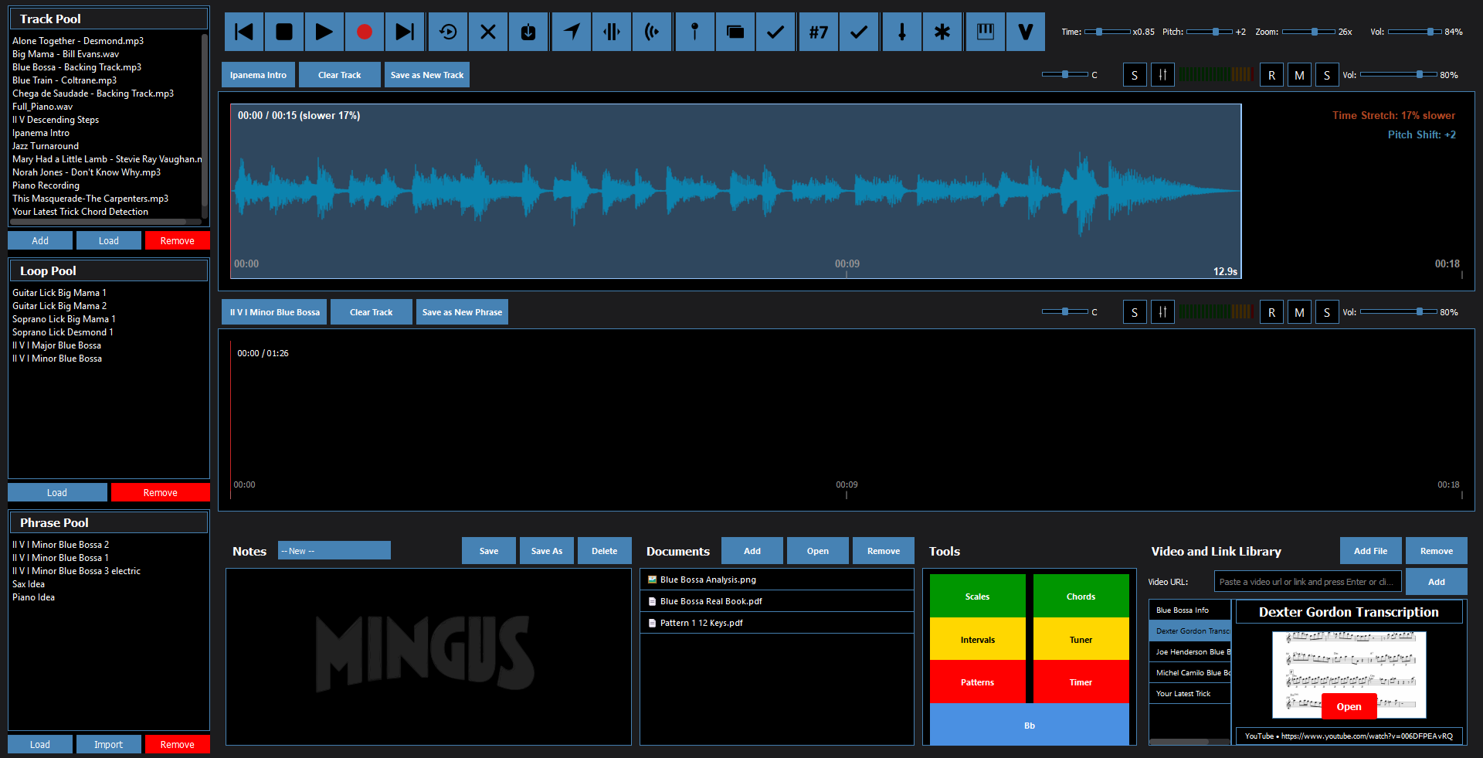Viewport: 1483px width, 758px height.
Task: Toggle R on the II V I Minor Blue Bossa track
Action: point(1271,312)
